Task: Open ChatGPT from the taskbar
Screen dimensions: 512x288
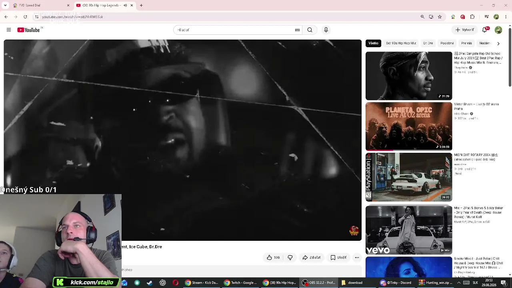Action: 162,283
